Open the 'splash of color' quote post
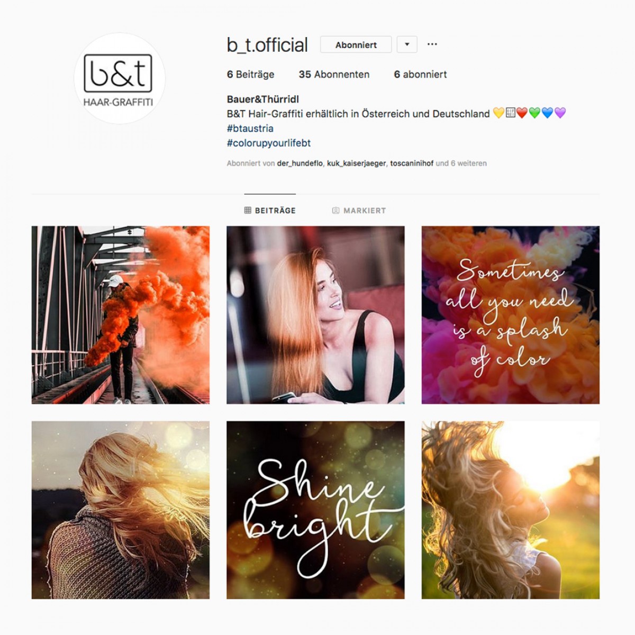This screenshot has width=635, height=635. (511, 315)
